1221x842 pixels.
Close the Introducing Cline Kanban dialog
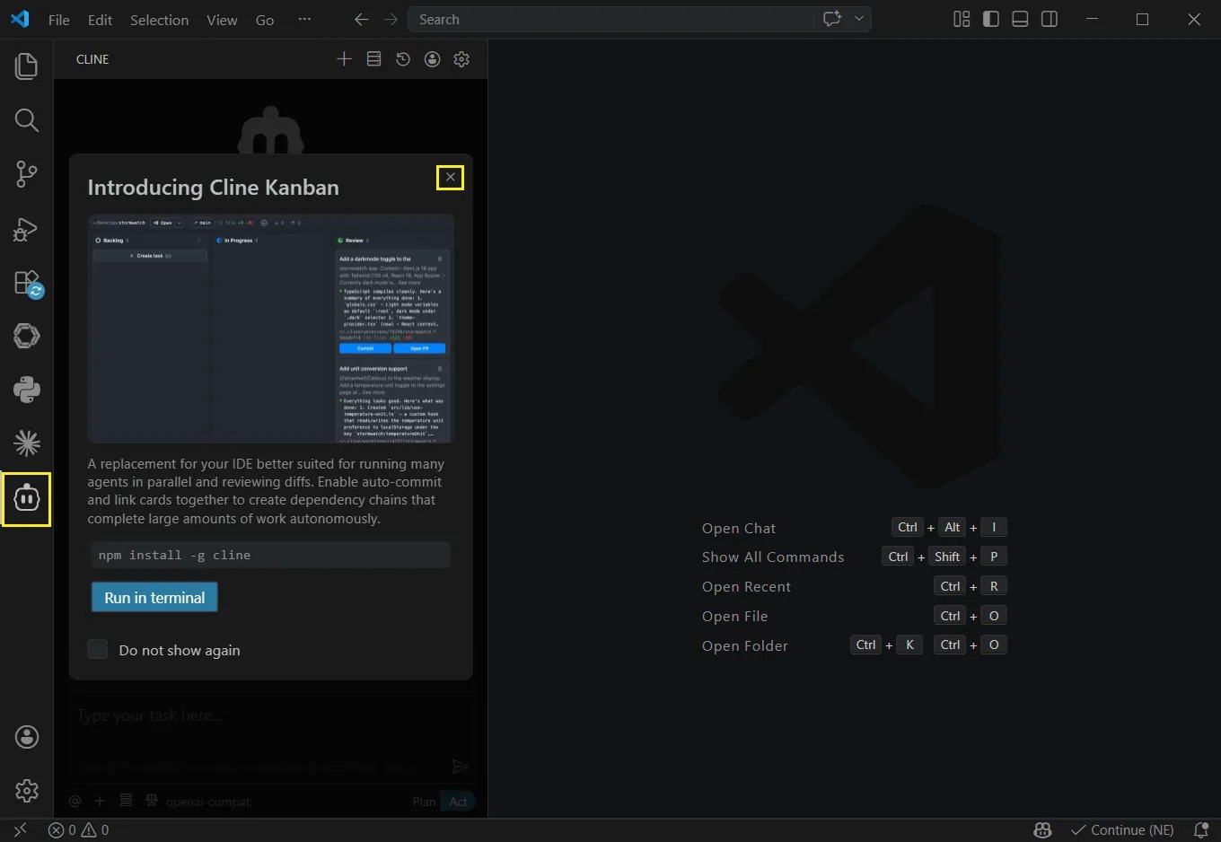click(451, 177)
